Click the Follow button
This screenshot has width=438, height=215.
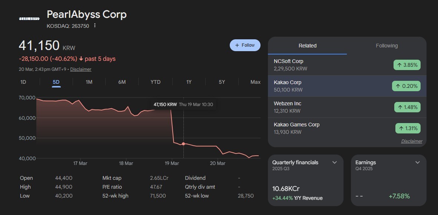click(245, 45)
